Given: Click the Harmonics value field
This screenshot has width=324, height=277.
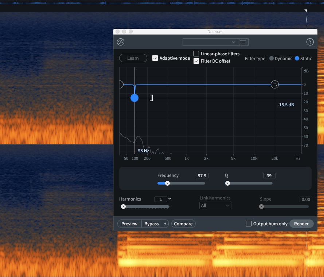Looking at the screenshot, I should 161,199.
